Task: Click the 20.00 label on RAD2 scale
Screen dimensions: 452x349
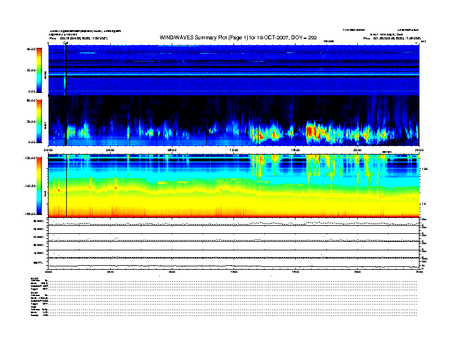Action: (31, 70)
